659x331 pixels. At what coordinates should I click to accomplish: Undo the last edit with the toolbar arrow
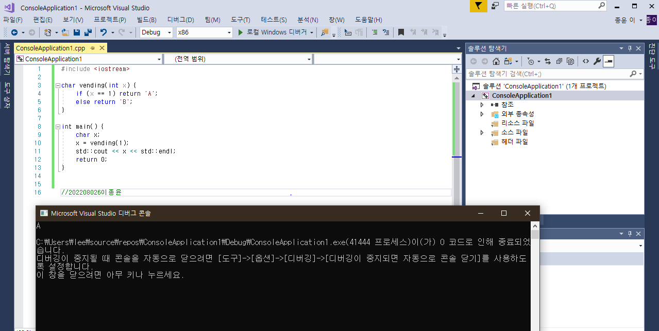[103, 32]
